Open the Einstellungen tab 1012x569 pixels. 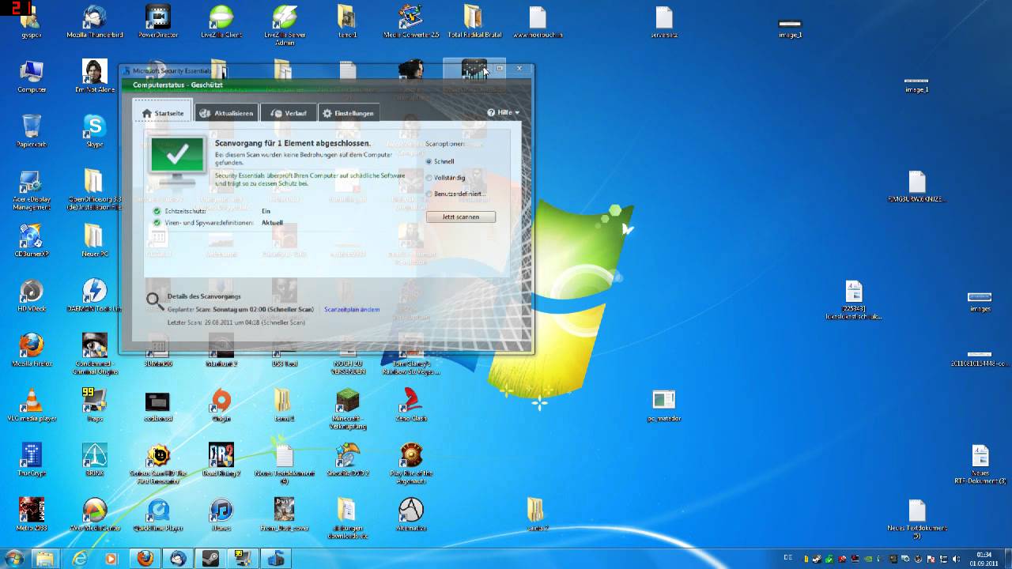click(x=348, y=113)
